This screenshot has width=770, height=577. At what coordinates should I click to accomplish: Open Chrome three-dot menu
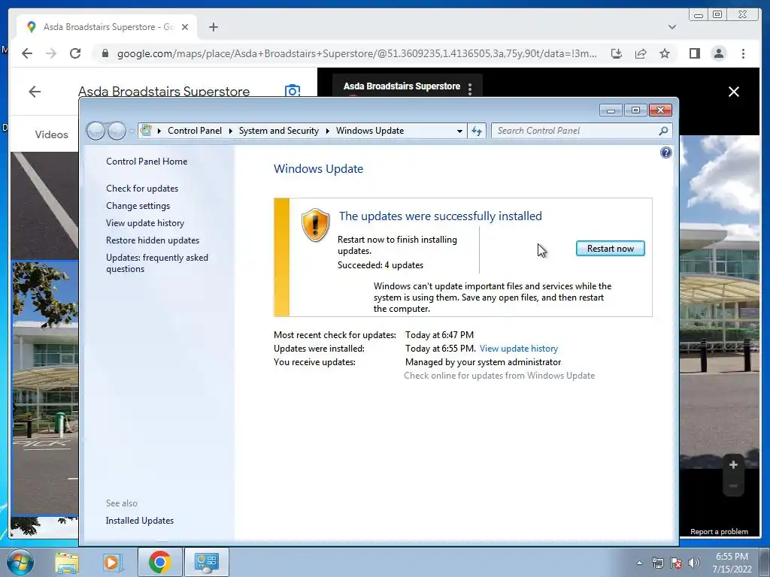coord(743,53)
